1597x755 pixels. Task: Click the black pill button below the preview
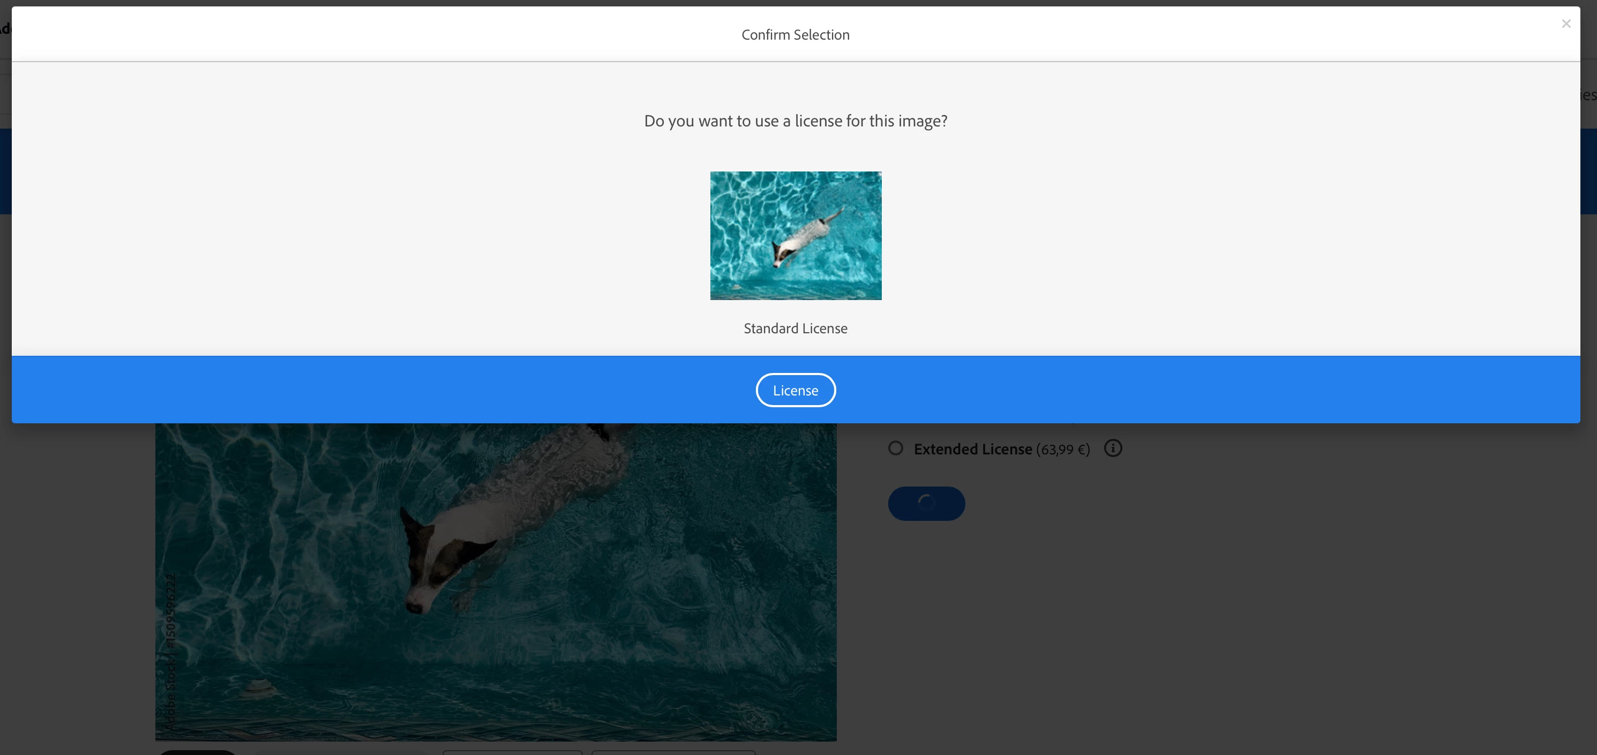click(197, 752)
